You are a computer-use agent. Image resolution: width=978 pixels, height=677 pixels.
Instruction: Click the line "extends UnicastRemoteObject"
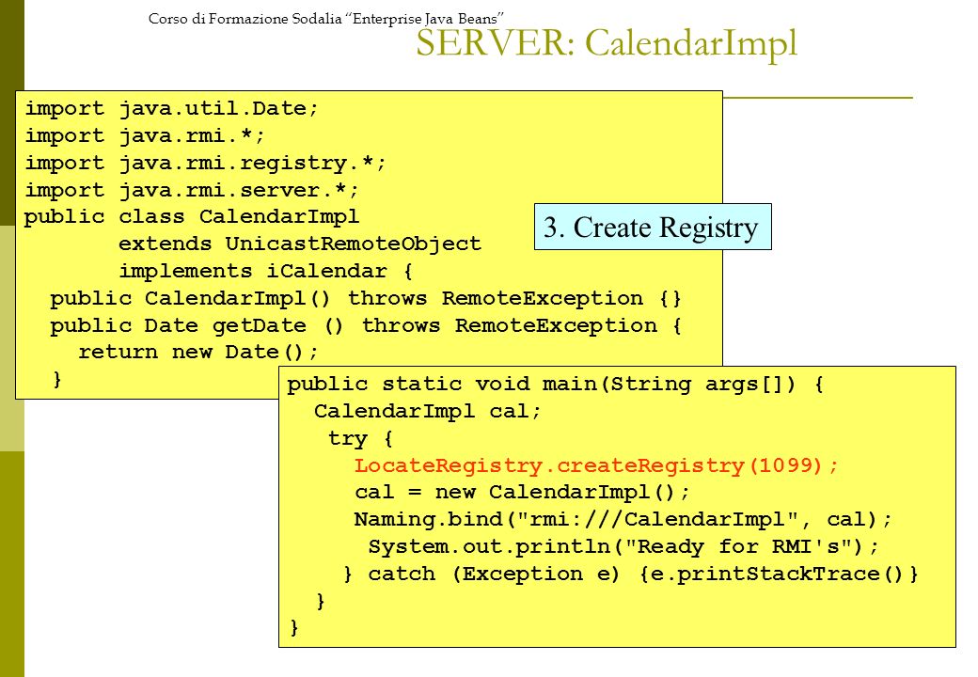click(300, 244)
